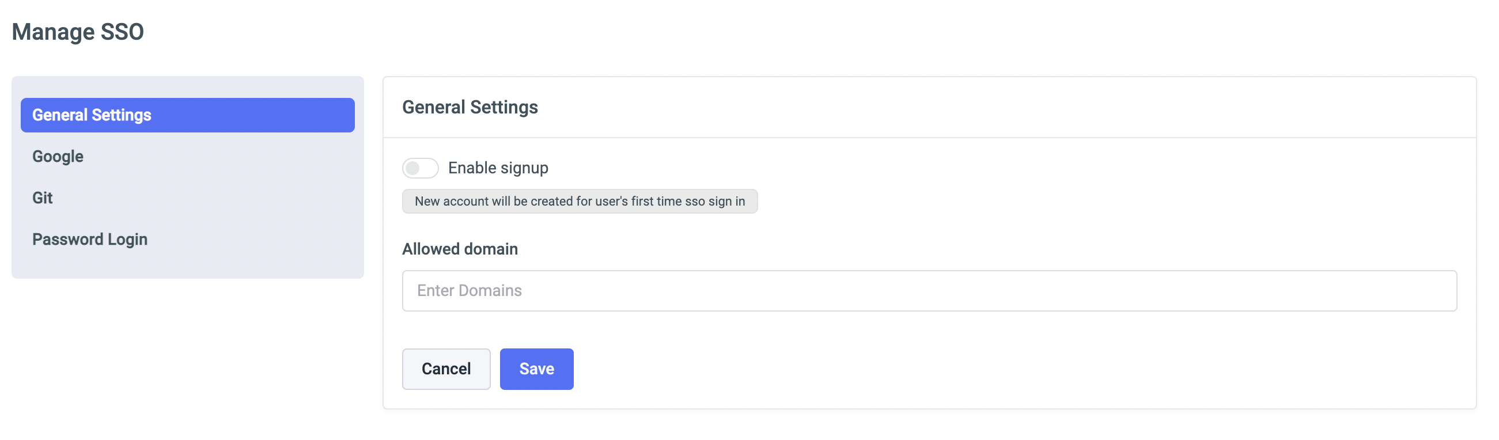Choose Google from the SSO menu list
The height and width of the screenshot is (440, 1499).
click(x=58, y=157)
